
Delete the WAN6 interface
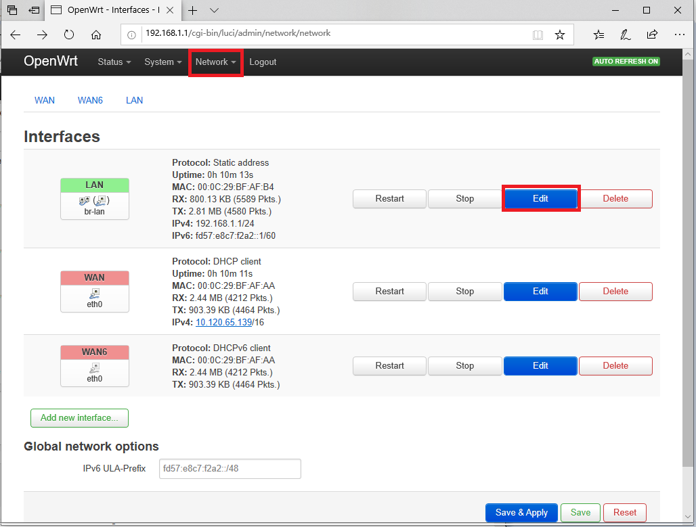tap(615, 366)
